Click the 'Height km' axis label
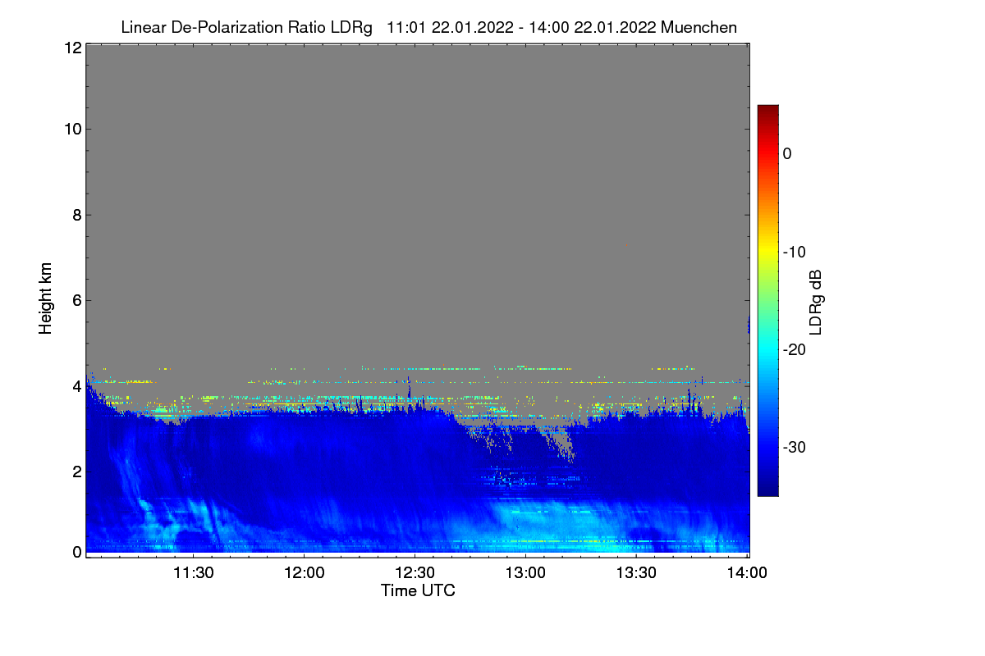 (x=46, y=298)
